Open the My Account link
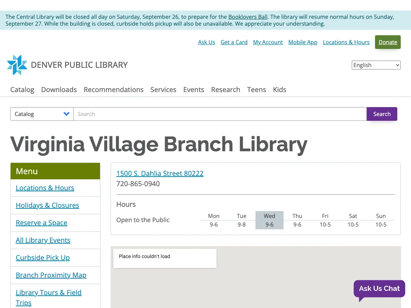This screenshot has height=308, width=411. coord(268,42)
